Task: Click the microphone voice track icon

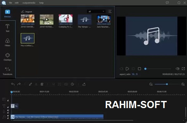Action: pyautogui.click(x=4, y=112)
